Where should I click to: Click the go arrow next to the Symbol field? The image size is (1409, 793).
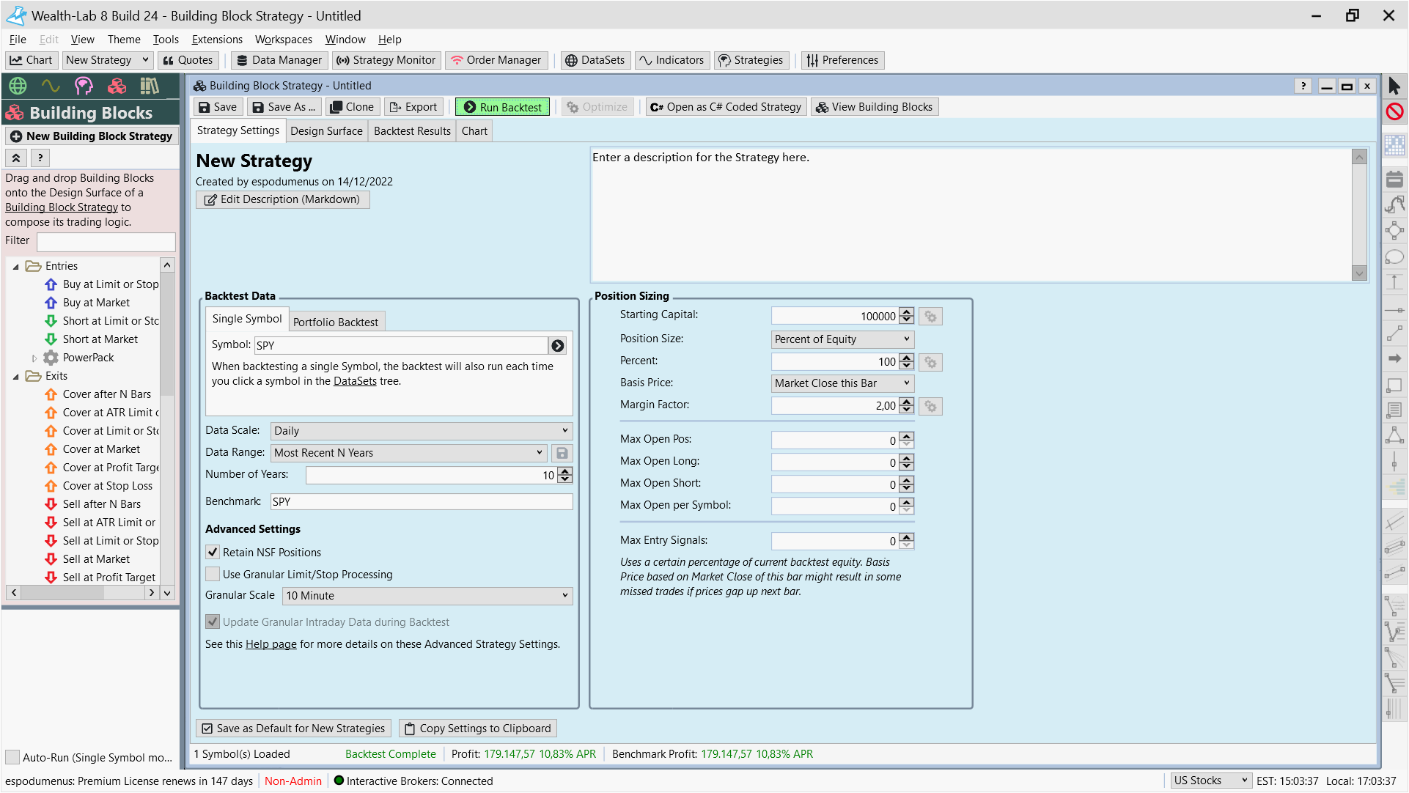click(558, 345)
